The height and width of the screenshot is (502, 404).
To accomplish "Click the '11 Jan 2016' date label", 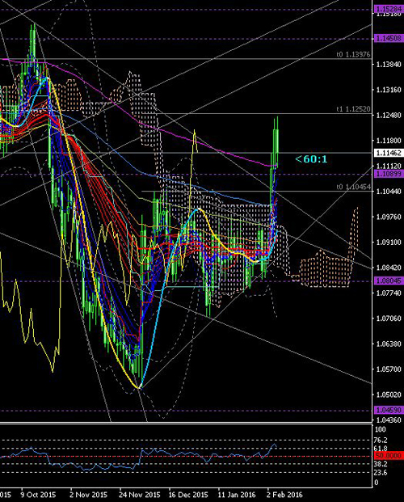I will point(237,495).
